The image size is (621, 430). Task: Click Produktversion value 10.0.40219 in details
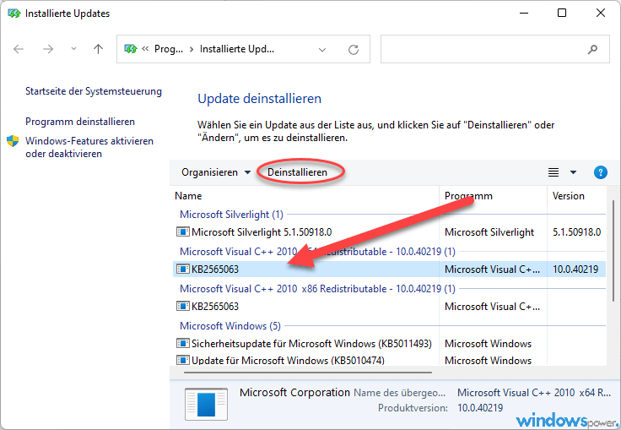[x=480, y=408]
